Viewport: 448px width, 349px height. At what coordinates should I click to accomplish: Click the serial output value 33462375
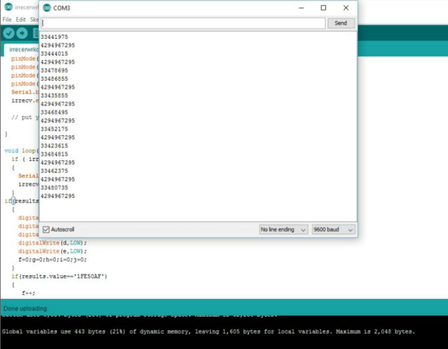click(x=55, y=171)
